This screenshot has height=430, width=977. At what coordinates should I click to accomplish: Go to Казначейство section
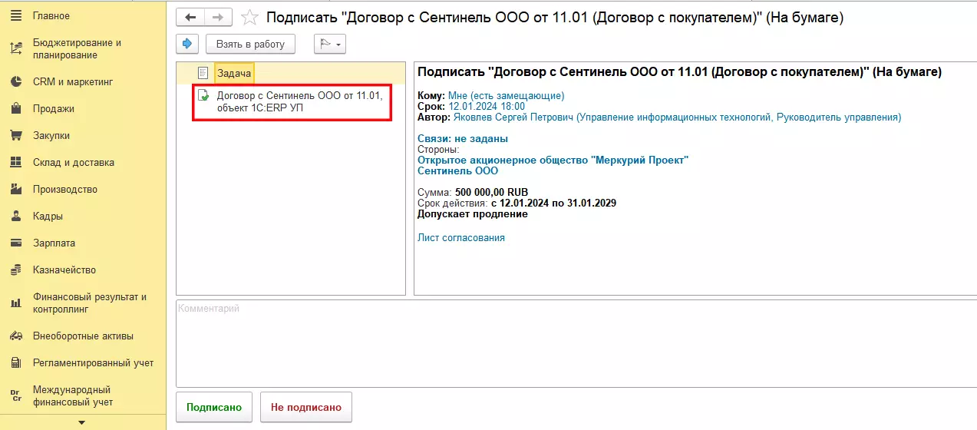[64, 270]
